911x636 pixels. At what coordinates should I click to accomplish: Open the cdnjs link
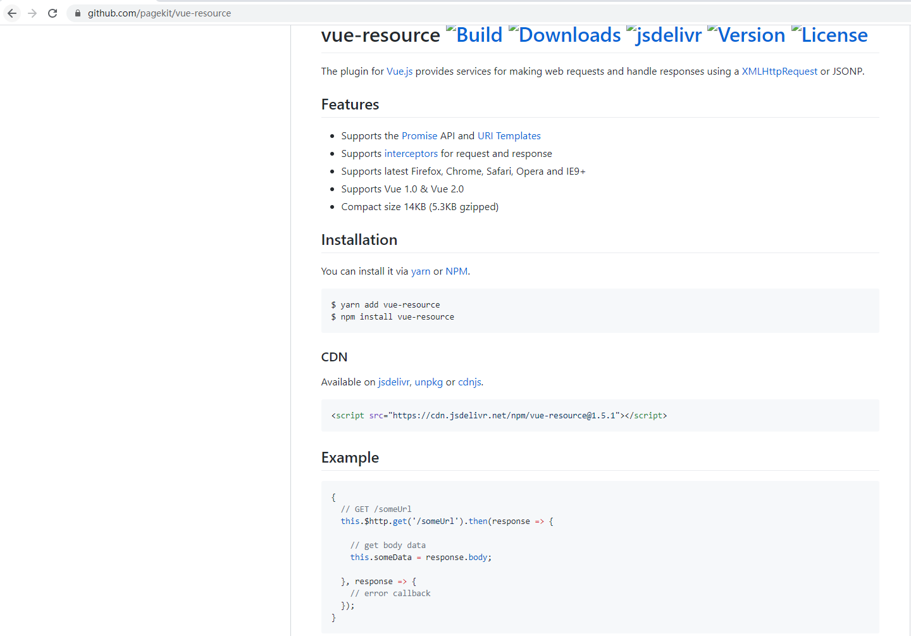[x=469, y=382]
